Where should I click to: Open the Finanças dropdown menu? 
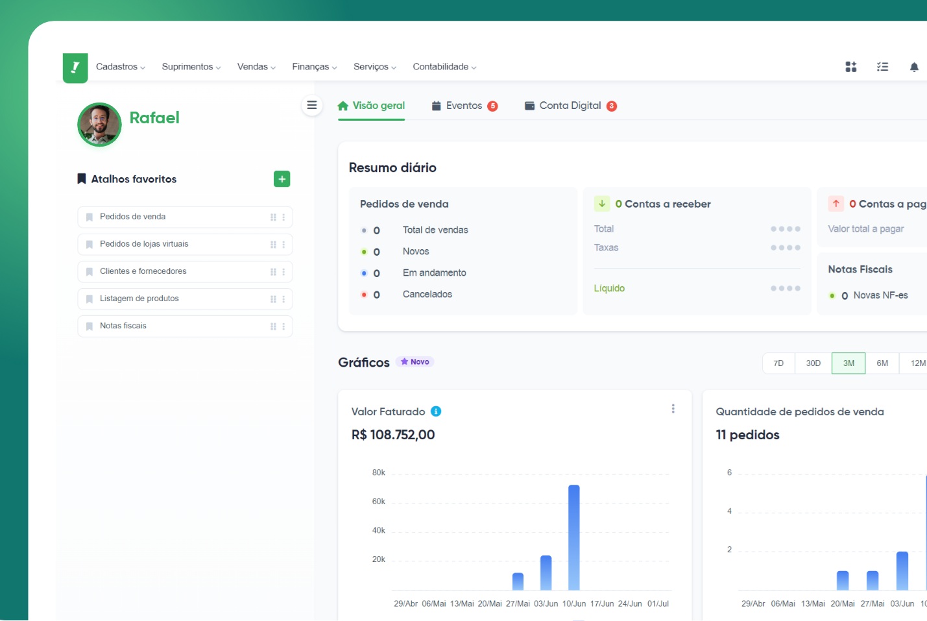315,67
